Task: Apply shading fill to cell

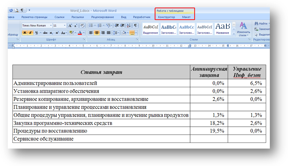Action: coord(124,33)
